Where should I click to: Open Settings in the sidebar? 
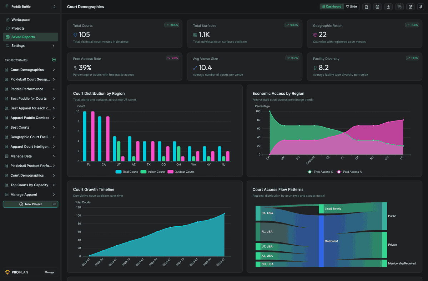(x=31, y=46)
